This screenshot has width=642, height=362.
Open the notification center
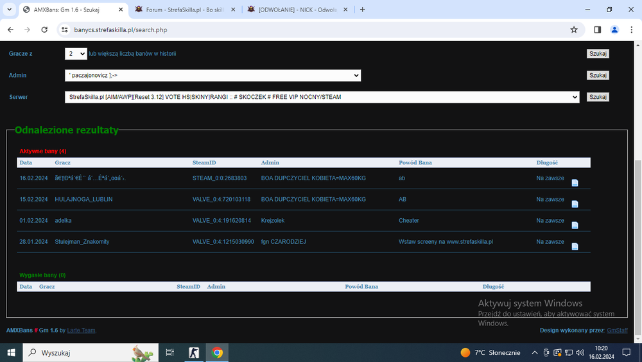[627, 352]
